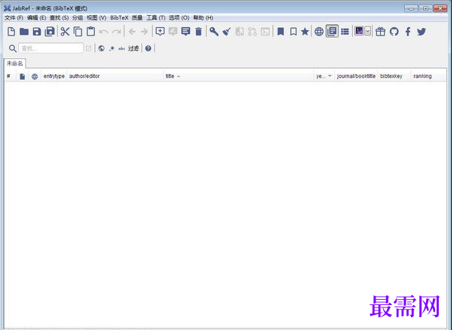Click the merge entries icon
The width and height of the screenshot is (454, 330).
(240, 32)
